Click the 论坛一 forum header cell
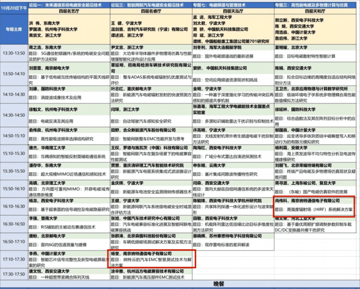Viewport: 360px width, 289px height. click(69, 4)
